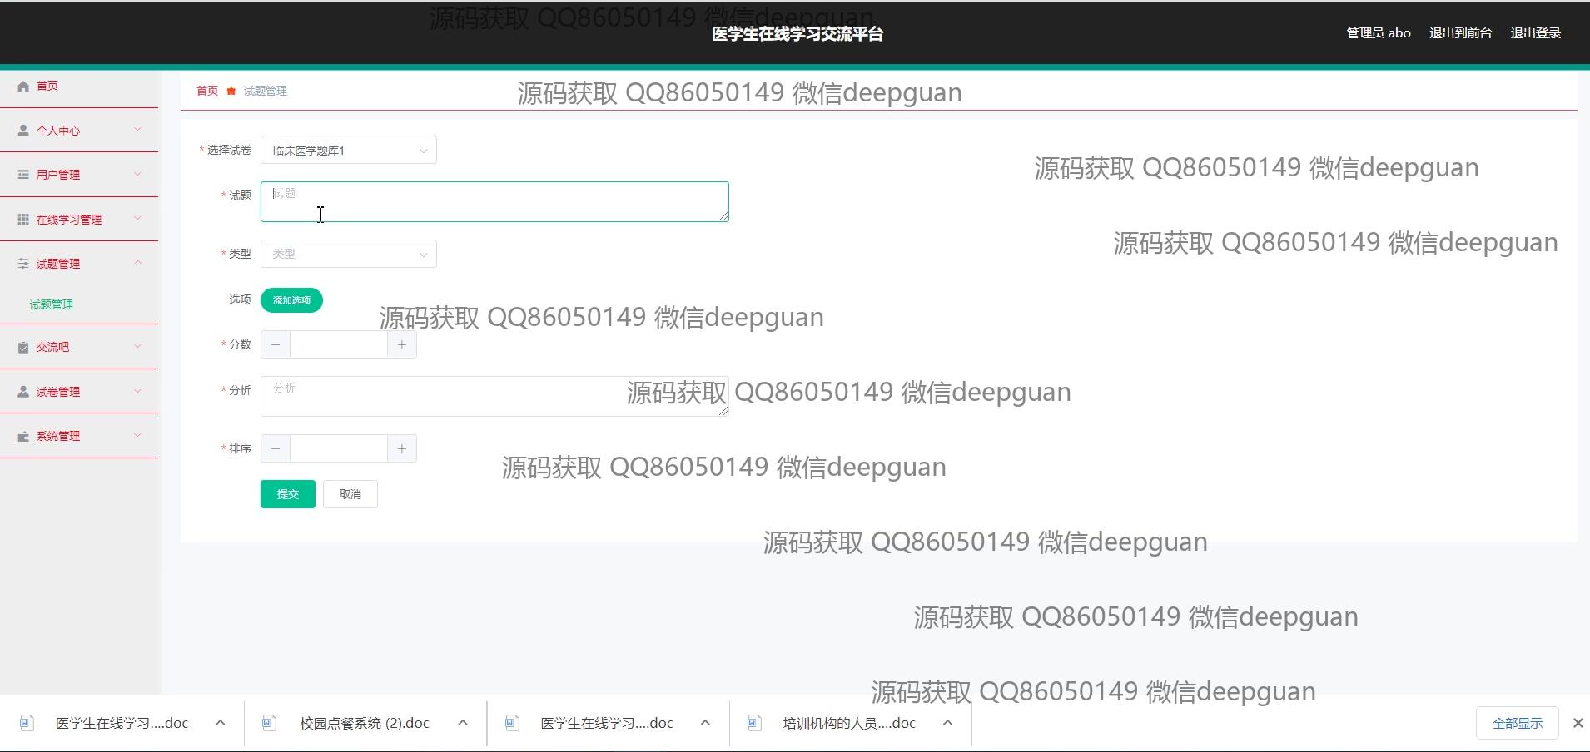This screenshot has width=1590, height=752.
Task: Decrease 排序 with the minus button
Action: tap(276, 448)
